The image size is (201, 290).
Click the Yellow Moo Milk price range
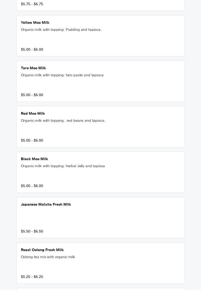[x=32, y=50]
